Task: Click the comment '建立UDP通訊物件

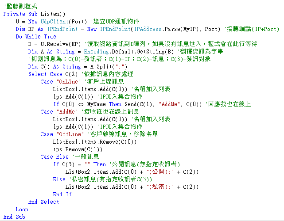Action: point(115,21)
